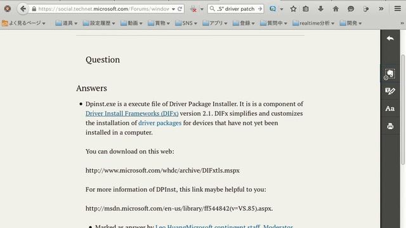Open the SNS bookmarks folder
This screenshot has width=406, height=228.
(x=186, y=23)
